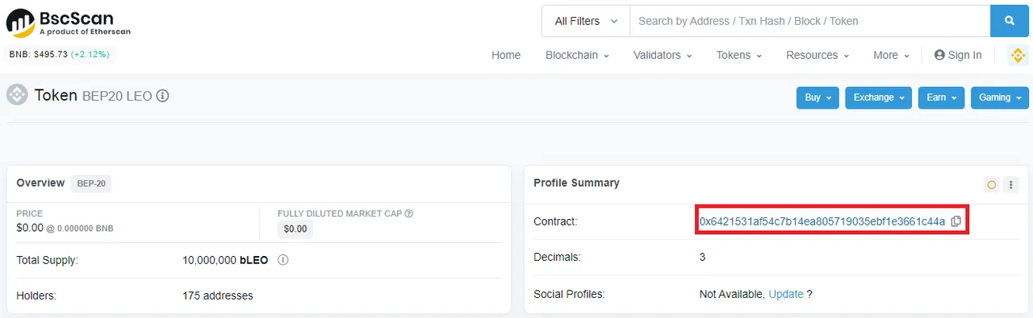The image size is (1033, 318).
Task: Open the Tokens menu
Action: (738, 55)
